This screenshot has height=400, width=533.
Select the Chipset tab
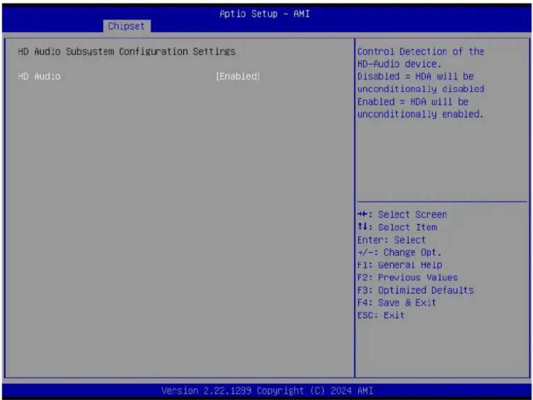(126, 26)
